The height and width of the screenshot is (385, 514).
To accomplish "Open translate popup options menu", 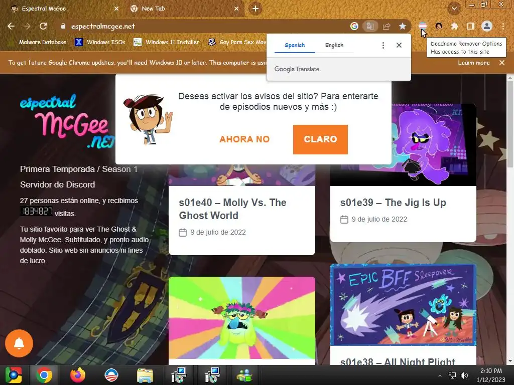I will tap(383, 45).
